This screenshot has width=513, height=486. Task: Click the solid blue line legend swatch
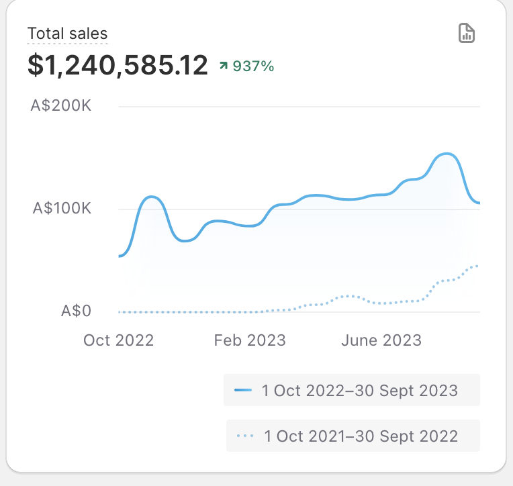(243, 390)
